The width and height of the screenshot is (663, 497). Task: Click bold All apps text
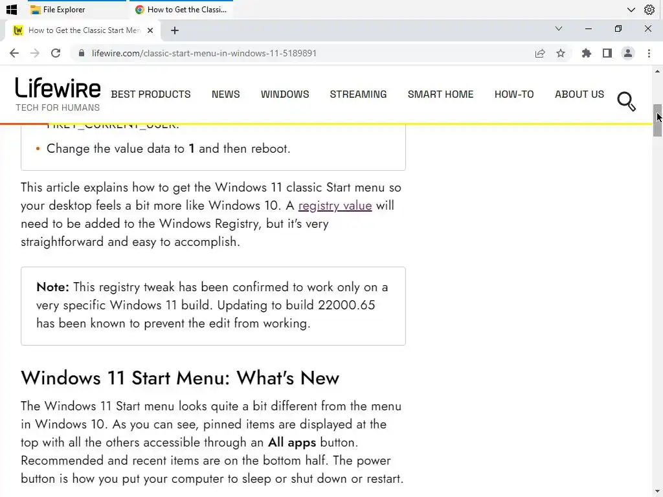click(292, 443)
